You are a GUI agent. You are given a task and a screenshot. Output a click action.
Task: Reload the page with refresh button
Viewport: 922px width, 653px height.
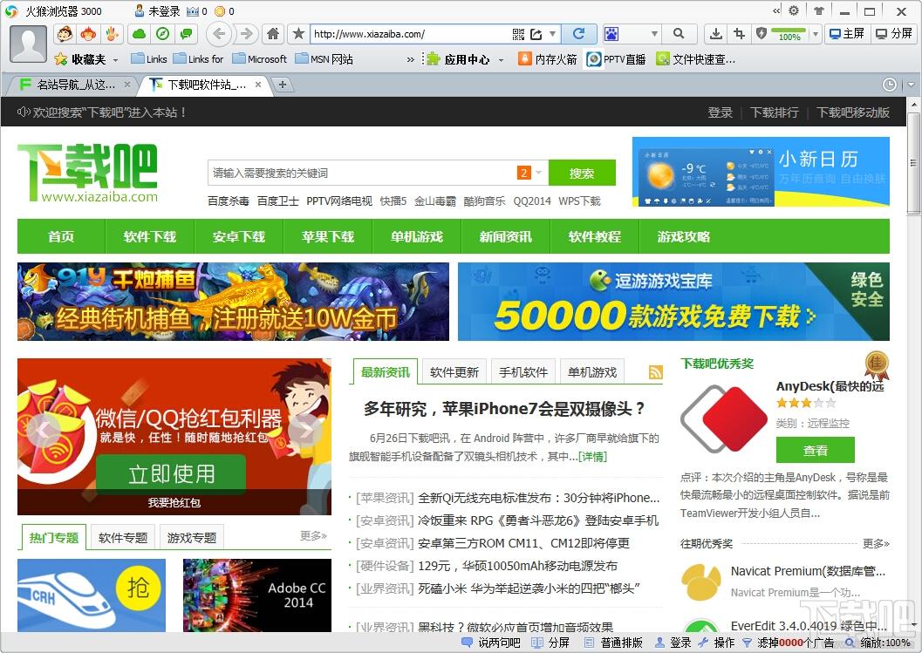click(578, 34)
